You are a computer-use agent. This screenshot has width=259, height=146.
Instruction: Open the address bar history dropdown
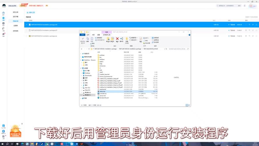165,49
